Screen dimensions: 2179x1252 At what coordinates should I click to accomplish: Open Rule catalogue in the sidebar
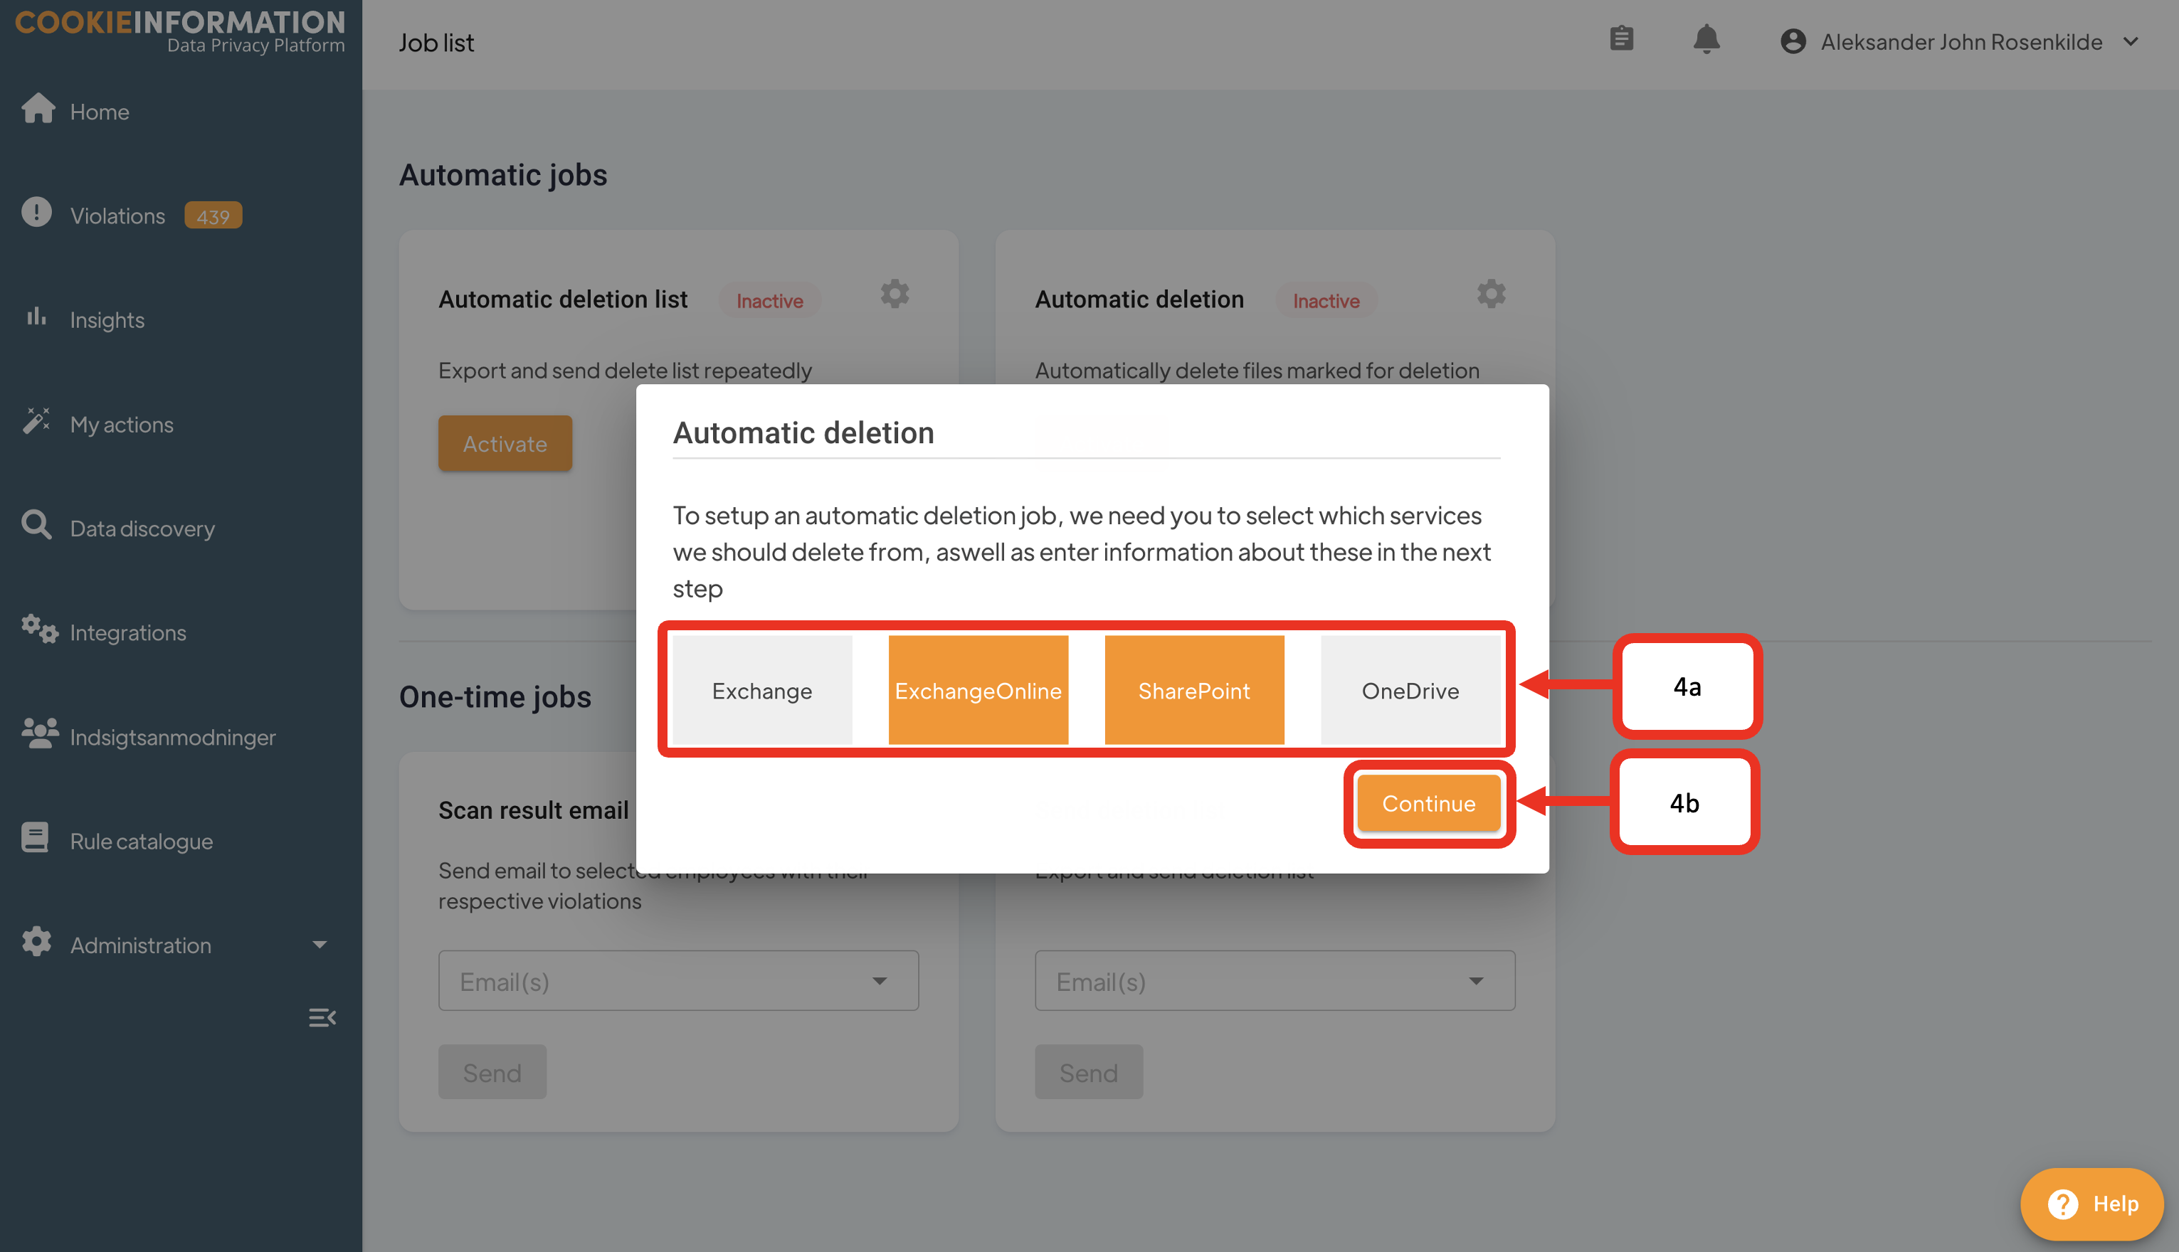pyautogui.click(x=141, y=840)
